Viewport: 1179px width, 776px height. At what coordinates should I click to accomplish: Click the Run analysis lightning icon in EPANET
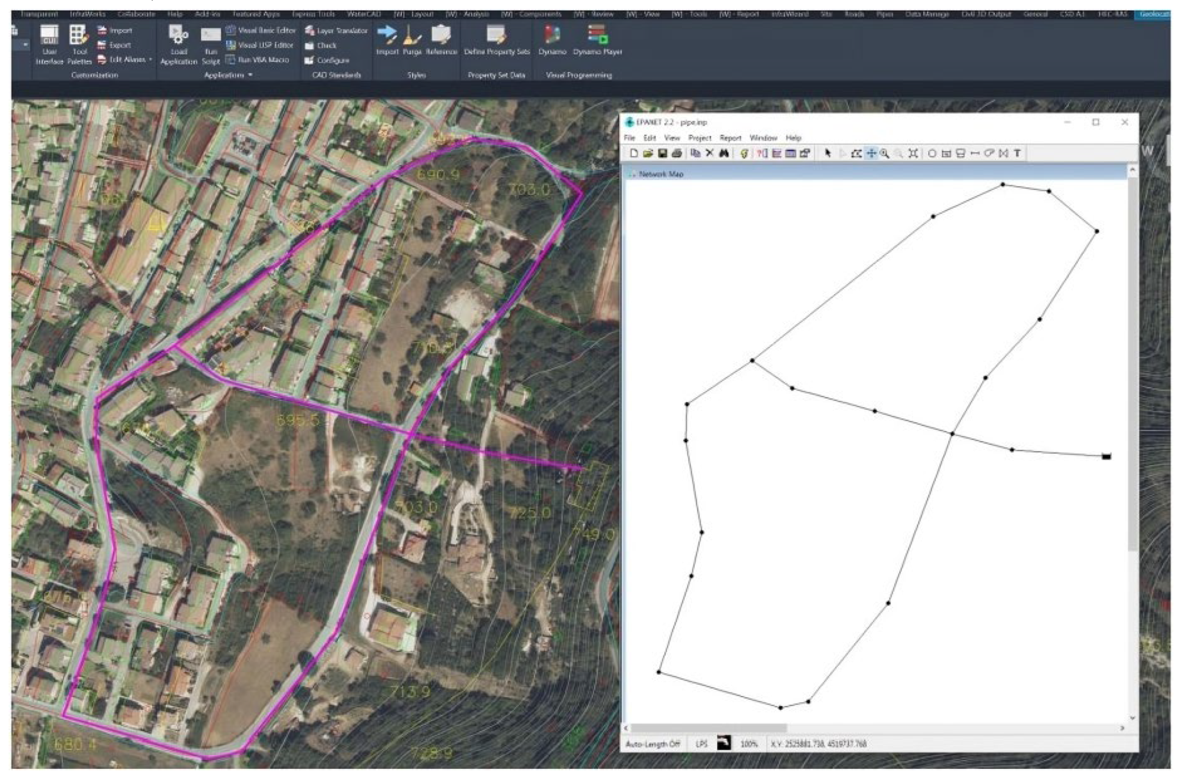click(x=743, y=153)
